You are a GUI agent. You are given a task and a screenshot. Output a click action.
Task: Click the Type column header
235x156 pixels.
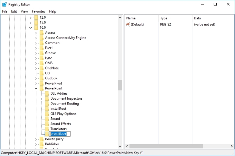164,18
